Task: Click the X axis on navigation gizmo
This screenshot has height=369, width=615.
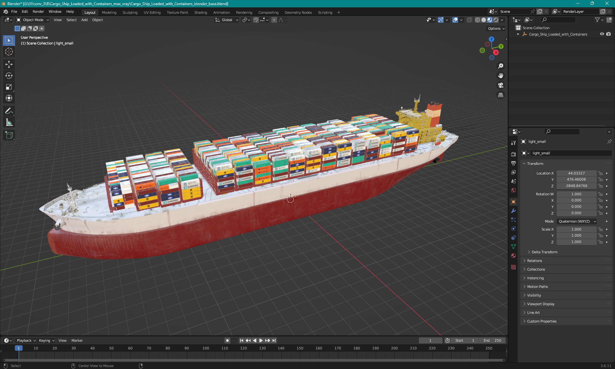Action: [496, 53]
